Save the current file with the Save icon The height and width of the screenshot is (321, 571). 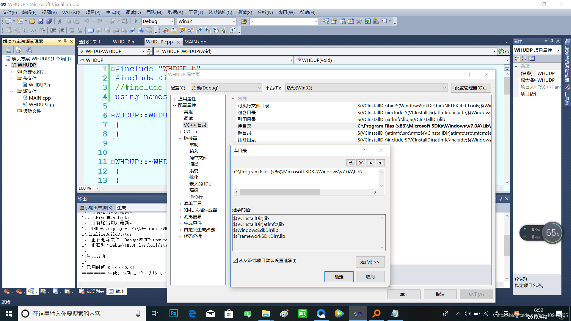(41, 21)
